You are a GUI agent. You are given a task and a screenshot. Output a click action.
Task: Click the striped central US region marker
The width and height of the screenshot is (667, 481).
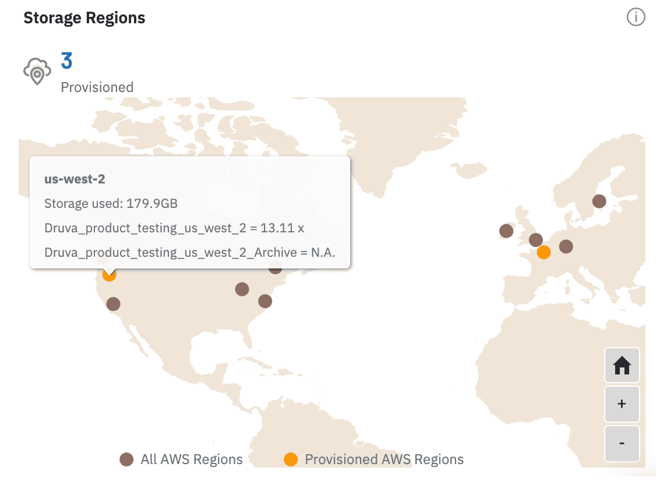pos(274,269)
